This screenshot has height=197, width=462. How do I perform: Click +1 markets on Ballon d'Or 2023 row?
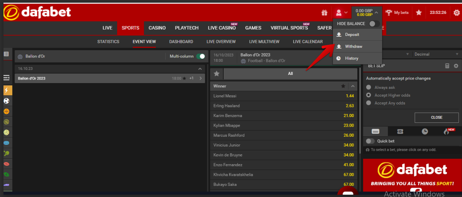pyautogui.click(x=192, y=78)
